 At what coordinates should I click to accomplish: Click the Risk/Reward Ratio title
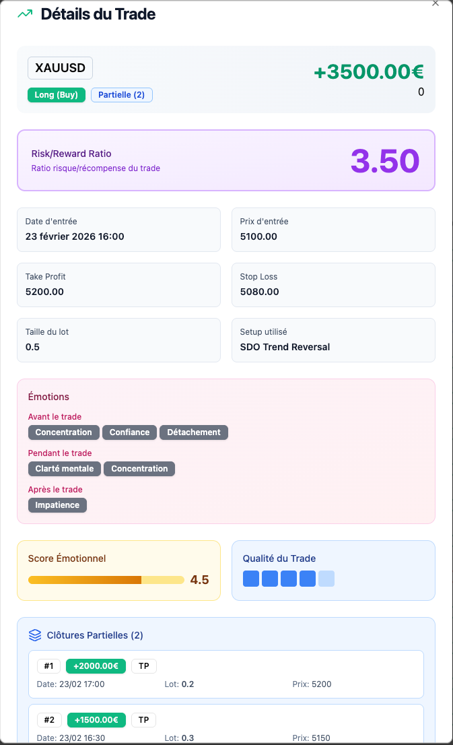(71, 154)
